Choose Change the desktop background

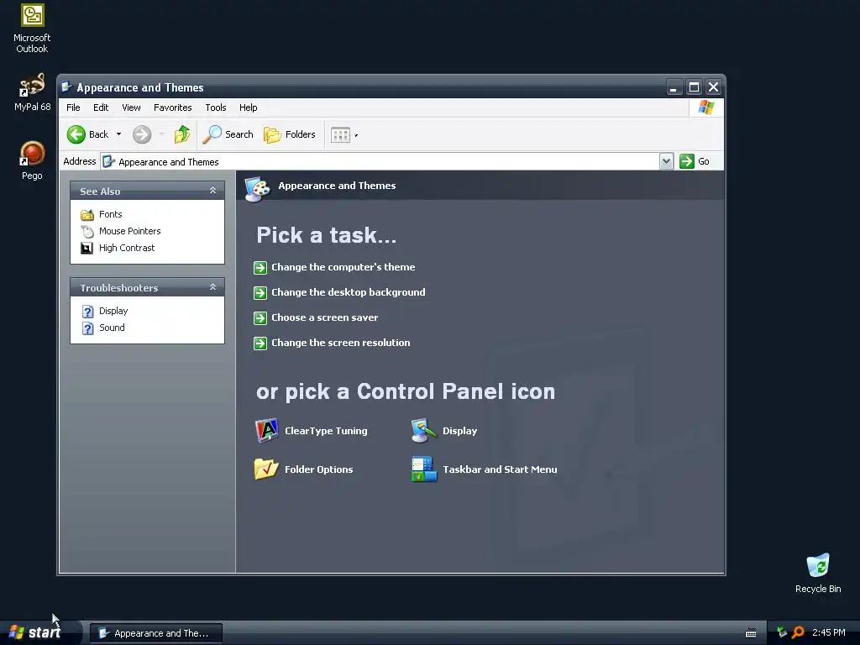[348, 292]
